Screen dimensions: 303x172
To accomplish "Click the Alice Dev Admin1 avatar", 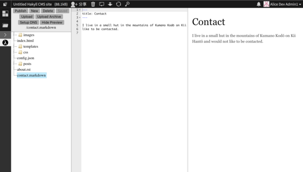I will click(x=266, y=4).
